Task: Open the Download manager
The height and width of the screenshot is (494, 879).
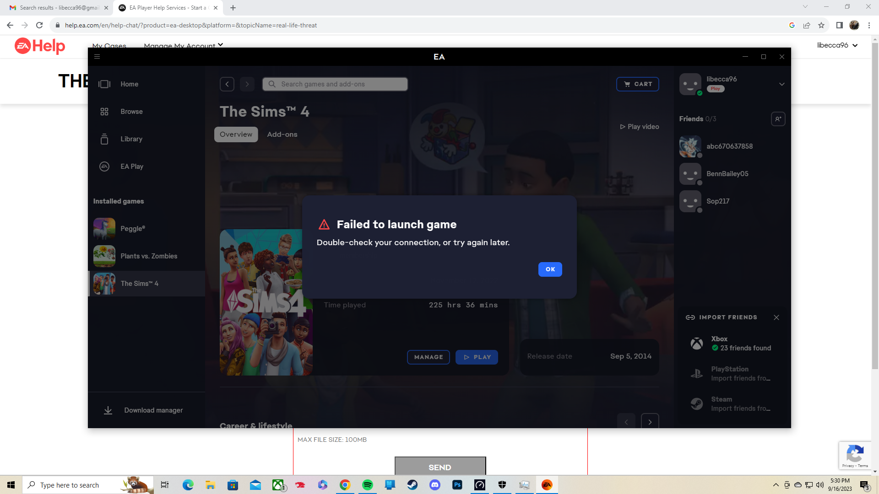Action: point(146,410)
